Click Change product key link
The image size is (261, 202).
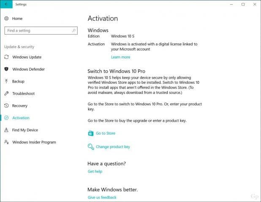pos(113,147)
